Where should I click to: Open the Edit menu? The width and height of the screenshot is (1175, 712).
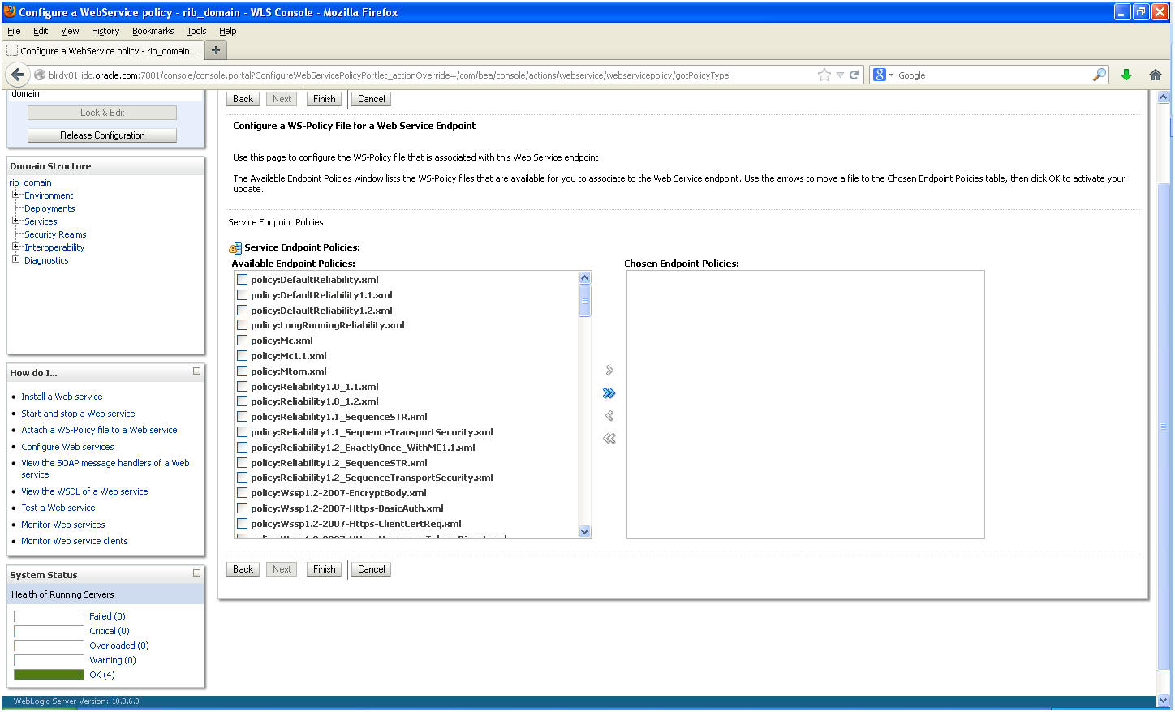tap(41, 31)
